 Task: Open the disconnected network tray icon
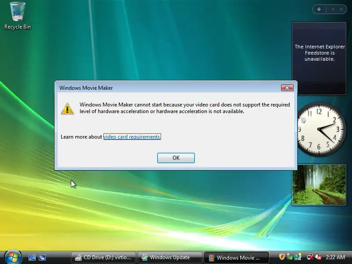[310, 257]
